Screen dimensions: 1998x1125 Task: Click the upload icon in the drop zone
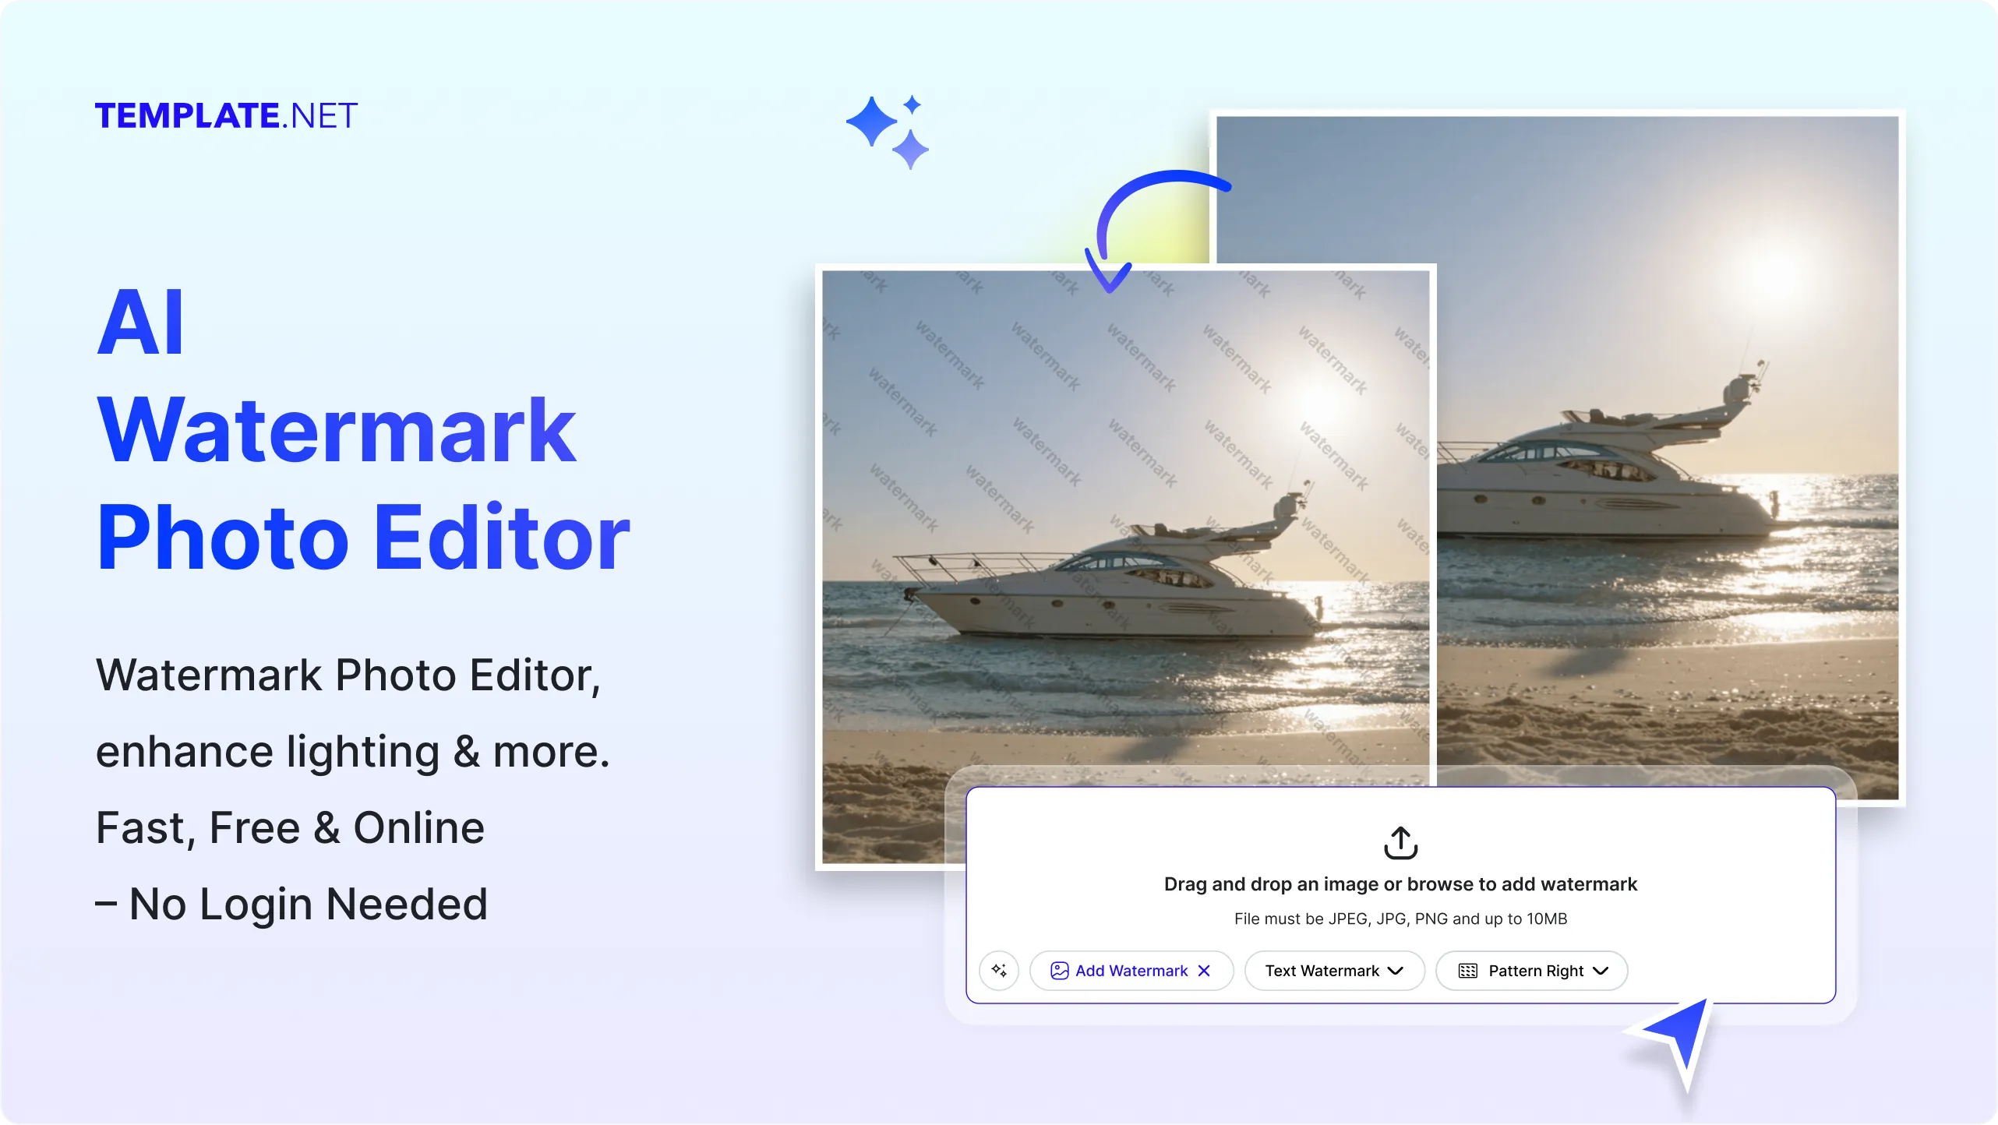pos(1400,843)
